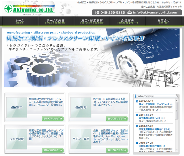This screenshot has width=184, height=156.
Task: Click the arrow icon next to 2013-10-13
Action: [x=137, y=101]
